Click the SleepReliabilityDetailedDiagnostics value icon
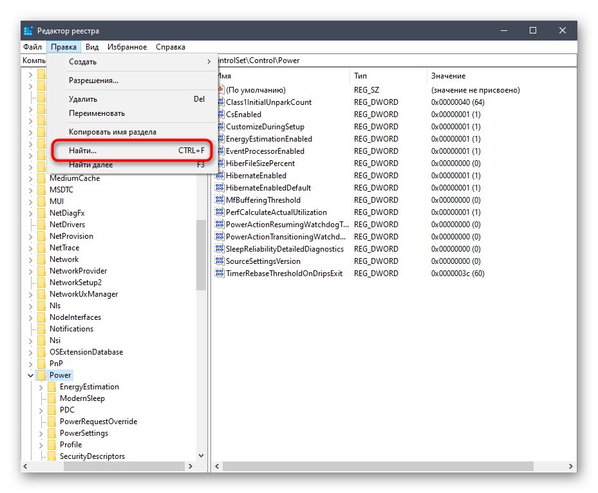Image resolution: width=598 pixels, height=493 pixels. point(220,248)
